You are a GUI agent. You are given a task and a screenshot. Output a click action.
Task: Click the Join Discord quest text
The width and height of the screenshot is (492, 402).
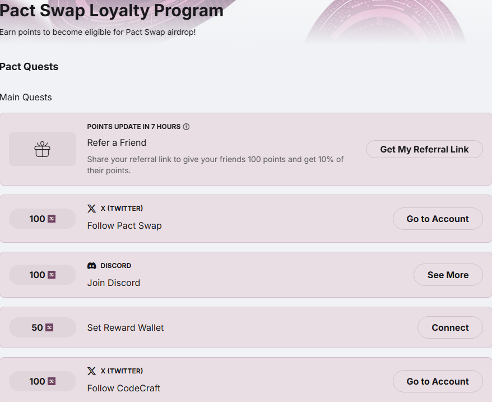114,283
